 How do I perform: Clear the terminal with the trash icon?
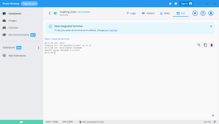(212, 45)
